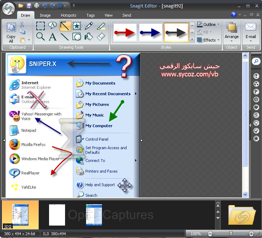Toggle the Follow-up flag icon
The width and height of the screenshot is (262, 238).
point(256,92)
